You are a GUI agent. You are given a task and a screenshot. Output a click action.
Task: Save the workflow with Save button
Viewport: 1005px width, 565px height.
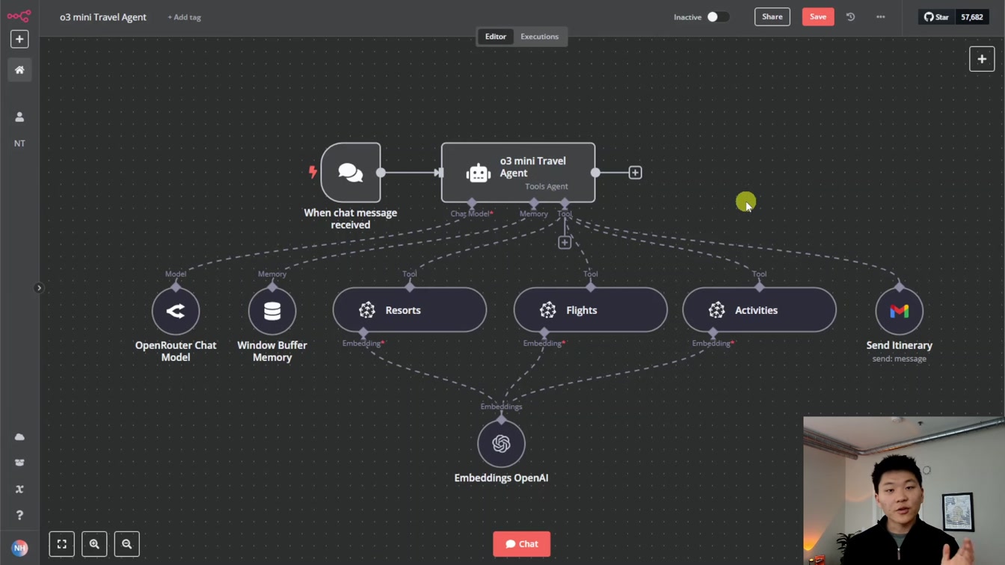818,16
